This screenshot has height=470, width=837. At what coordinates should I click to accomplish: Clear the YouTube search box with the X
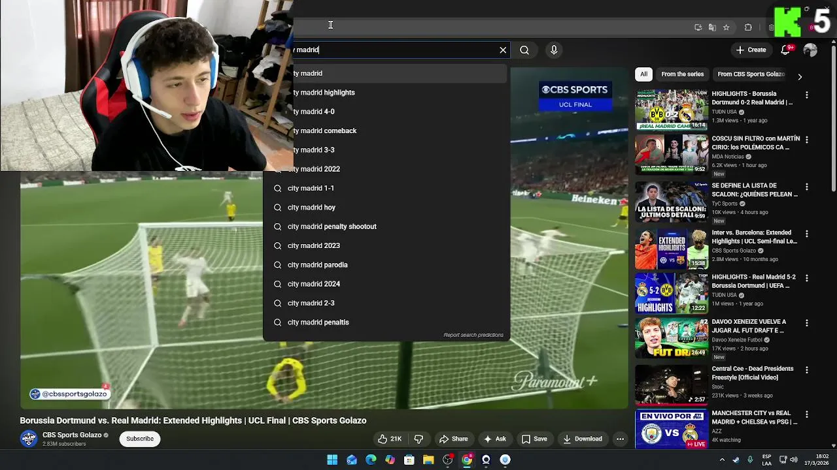click(503, 50)
